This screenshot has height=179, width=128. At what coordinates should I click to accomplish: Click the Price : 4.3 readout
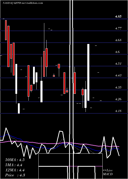tap(15, 175)
